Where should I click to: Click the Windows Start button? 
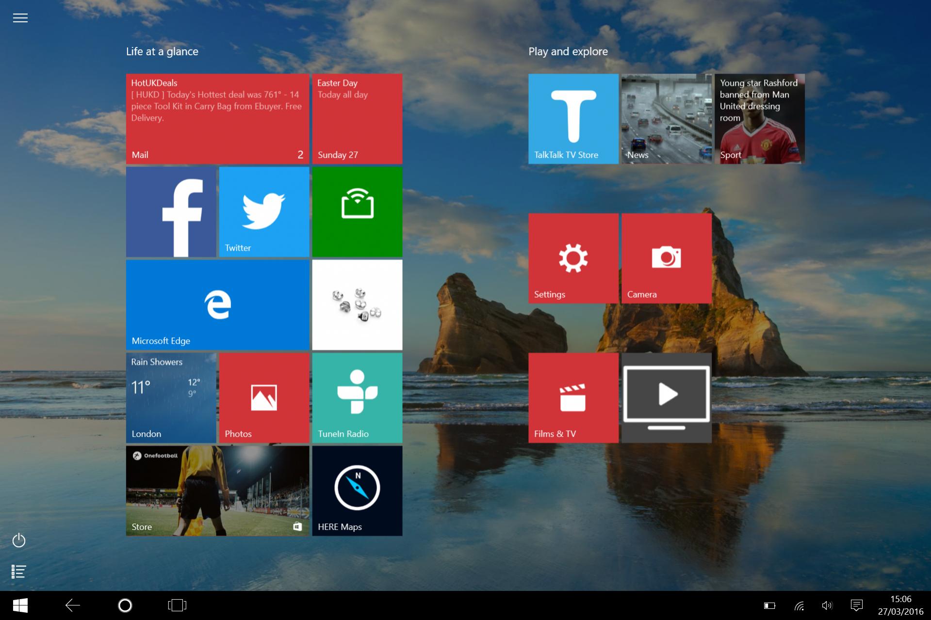20,605
